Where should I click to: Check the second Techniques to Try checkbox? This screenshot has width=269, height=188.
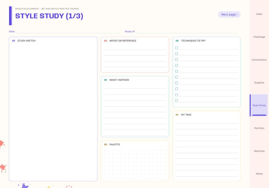pyautogui.click(x=177, y=54)
